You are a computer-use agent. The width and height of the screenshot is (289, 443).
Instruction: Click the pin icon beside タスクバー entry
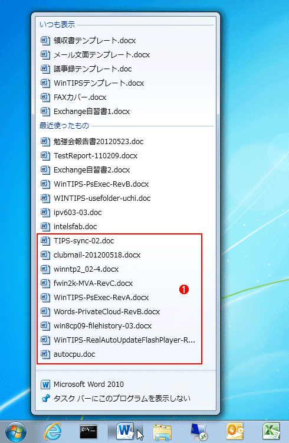45,398
